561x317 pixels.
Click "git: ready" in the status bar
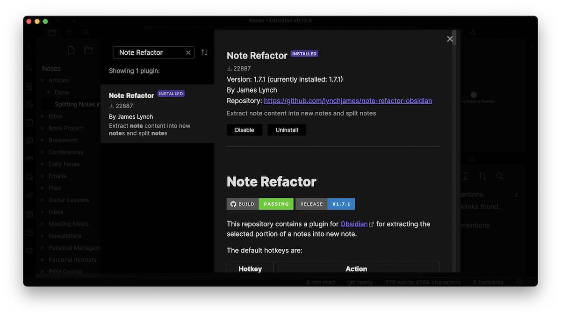(360, 282)
